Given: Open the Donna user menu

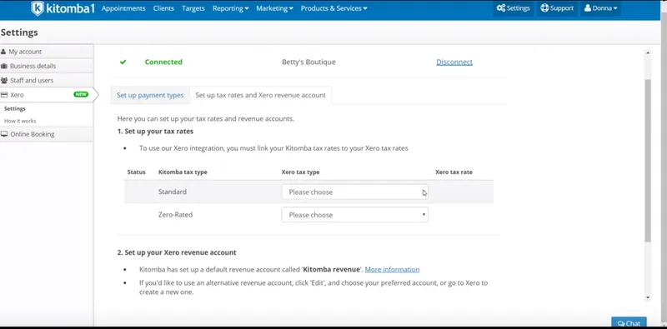Looking at the screenshot, I should (600, 8).
